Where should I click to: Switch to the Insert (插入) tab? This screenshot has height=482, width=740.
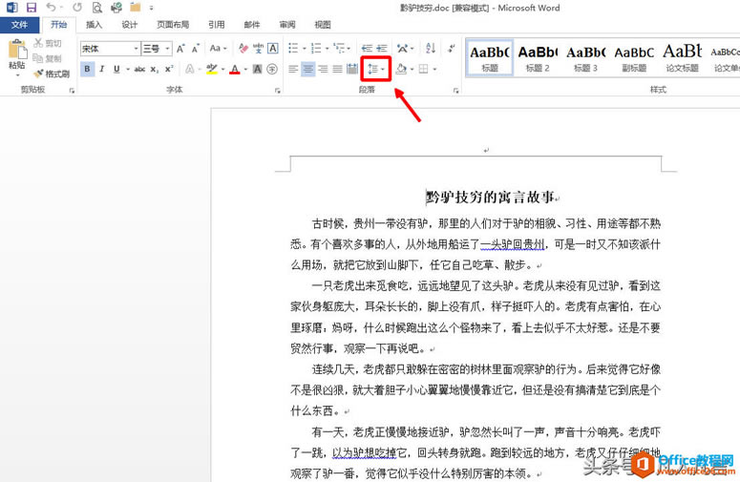click(x=94, y=25)
